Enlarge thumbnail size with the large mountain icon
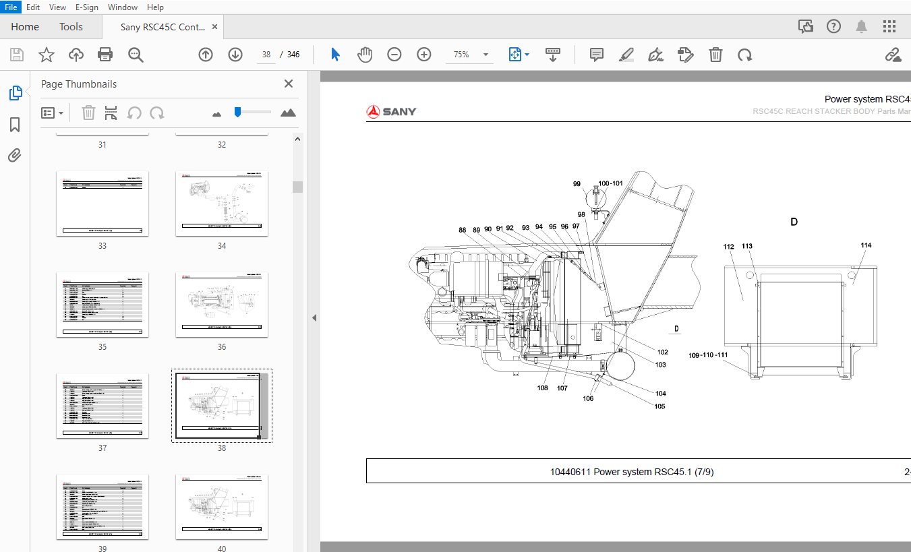Viewport: 911px width, 552px height. tap(288, 113)
